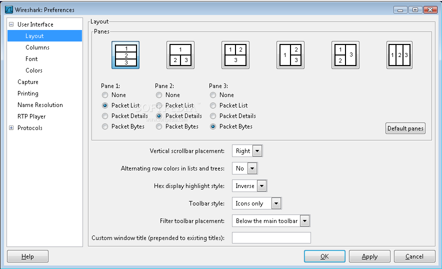
Task: Open Font preferences page
Action: 31,59
